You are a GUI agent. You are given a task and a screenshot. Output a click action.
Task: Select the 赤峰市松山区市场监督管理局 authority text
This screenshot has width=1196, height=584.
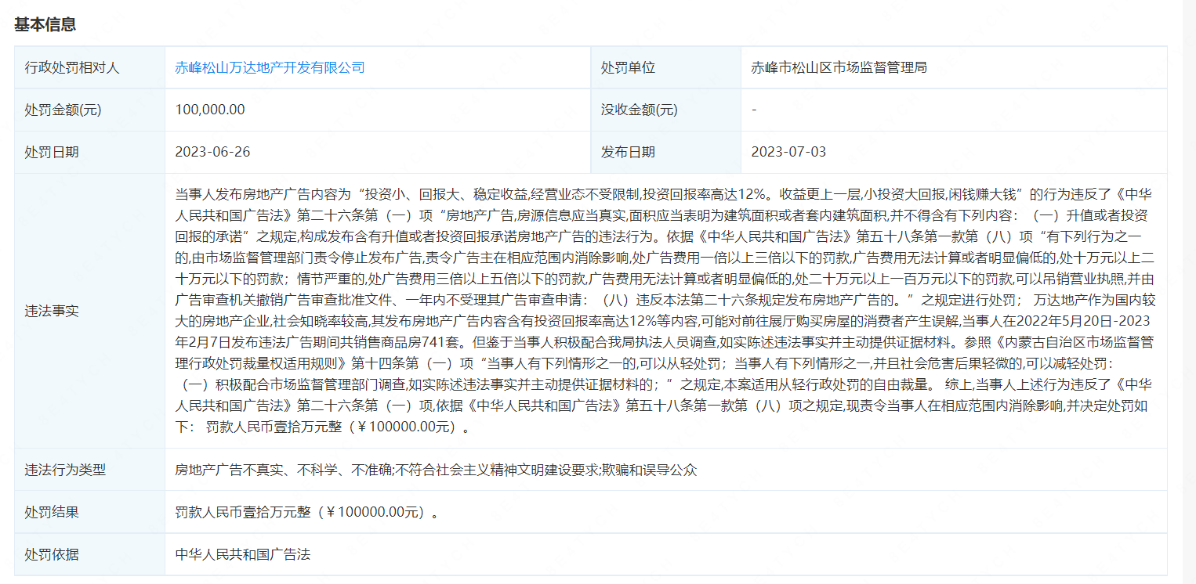pyautogui.click(x=839, y=67)
